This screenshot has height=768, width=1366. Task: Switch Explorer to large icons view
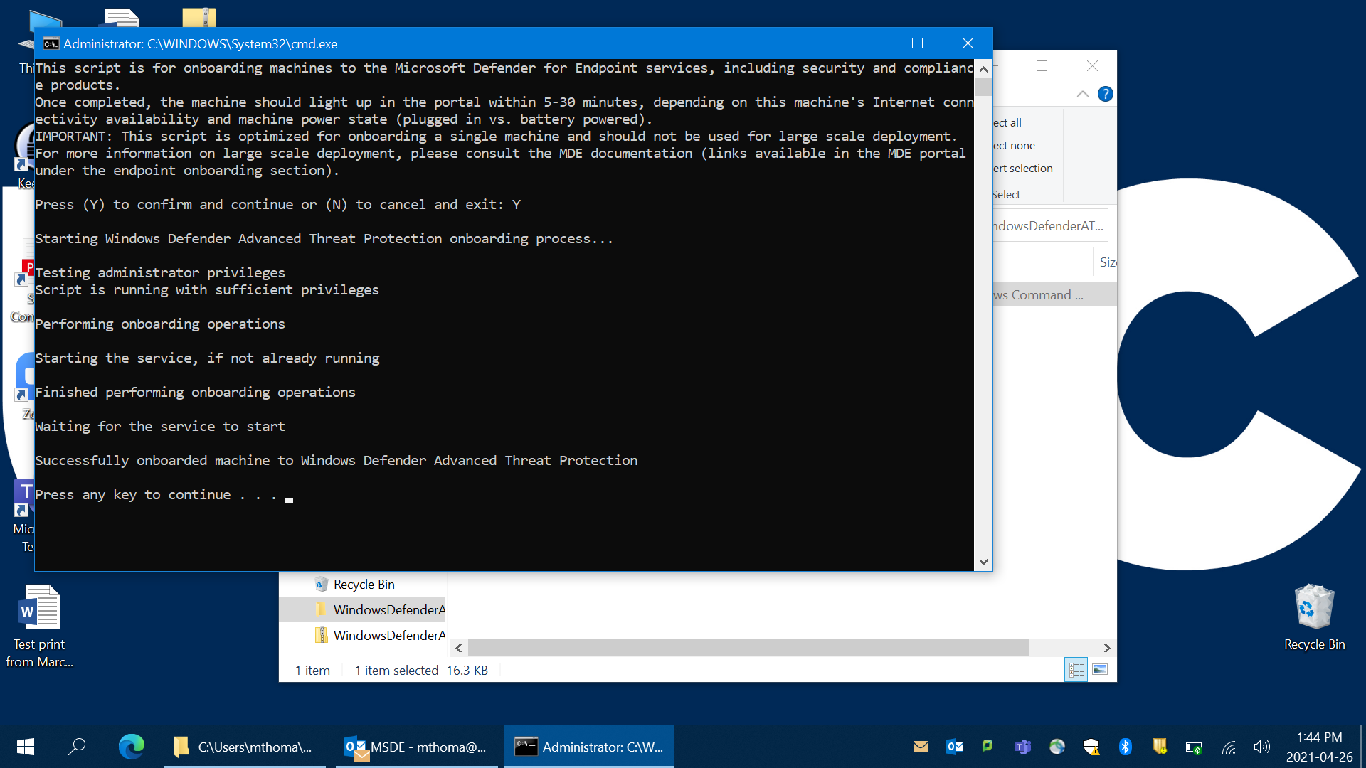tap(1100, 669)
